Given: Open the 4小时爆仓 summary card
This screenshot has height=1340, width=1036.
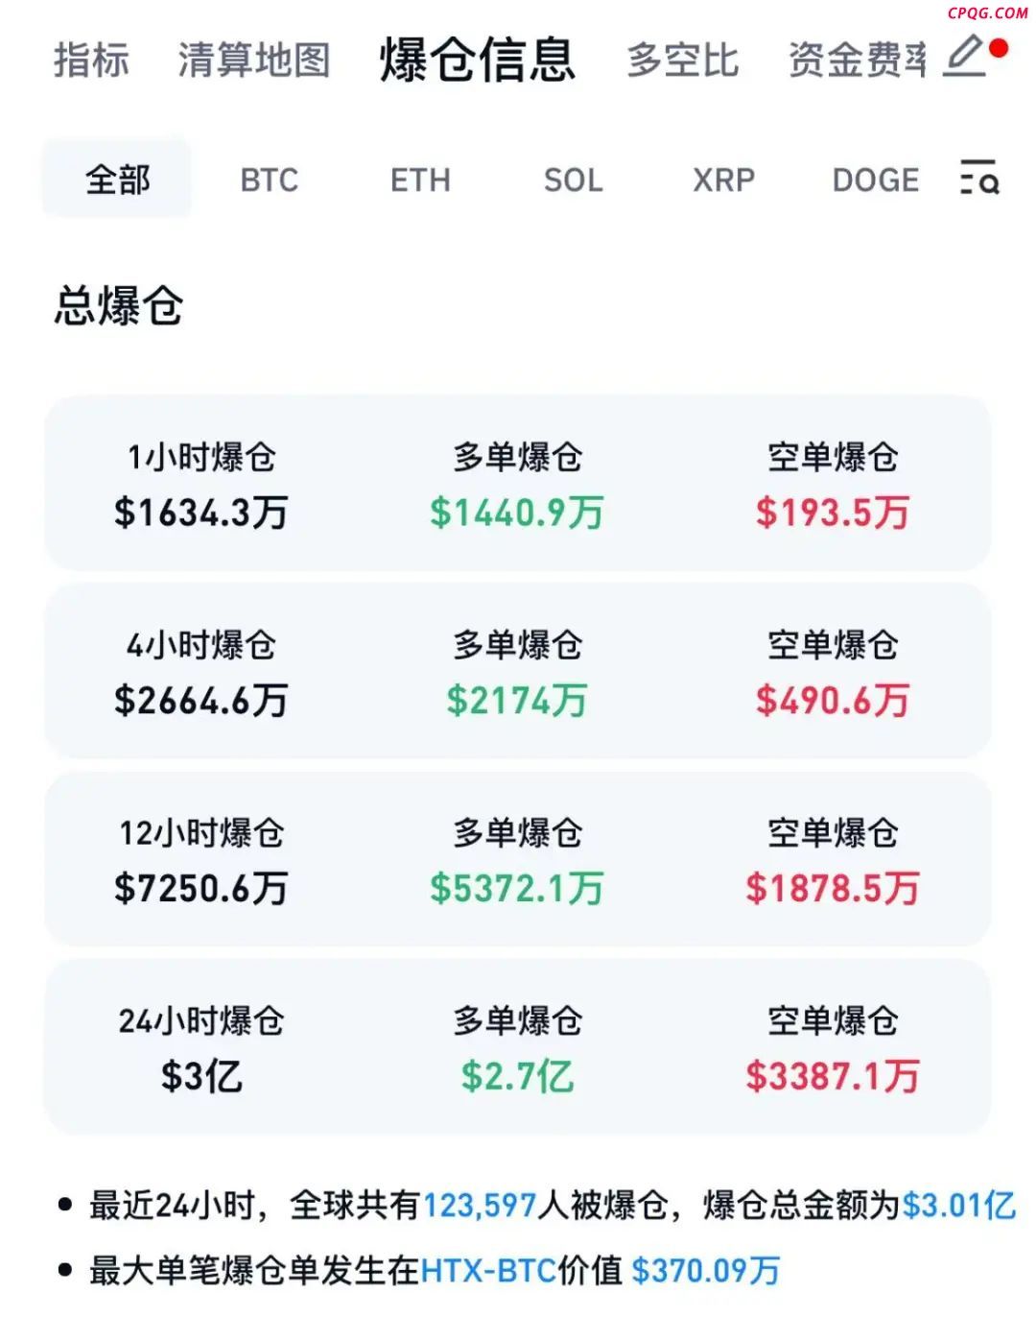Looking at the screenshot, I should 517,671.
